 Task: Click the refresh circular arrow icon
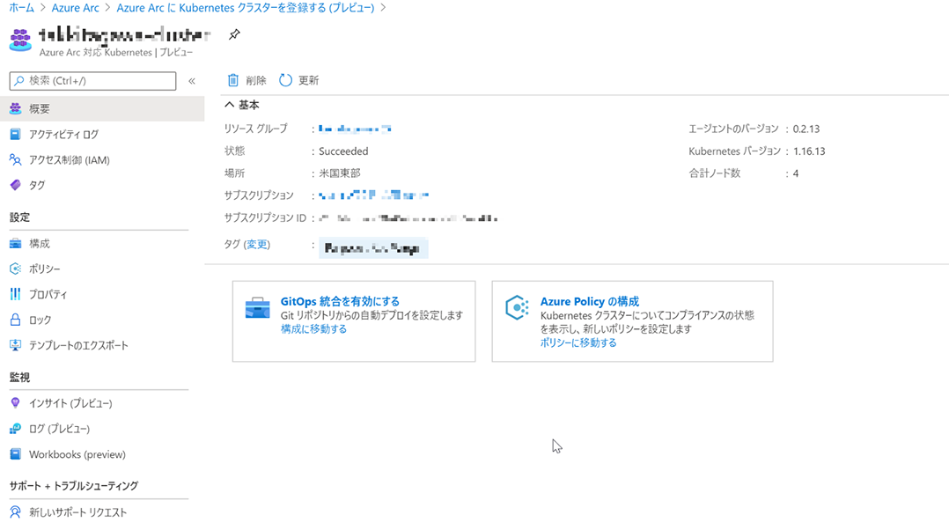click(285, 80)
